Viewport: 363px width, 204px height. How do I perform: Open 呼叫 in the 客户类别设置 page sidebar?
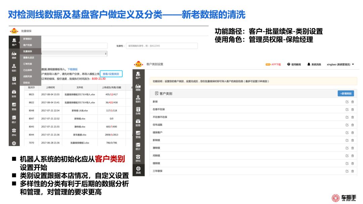point(138,158)
